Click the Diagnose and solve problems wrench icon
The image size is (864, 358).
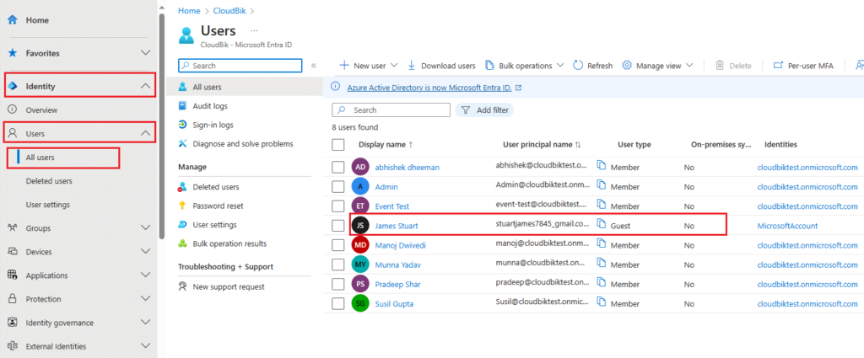point(182,143)
